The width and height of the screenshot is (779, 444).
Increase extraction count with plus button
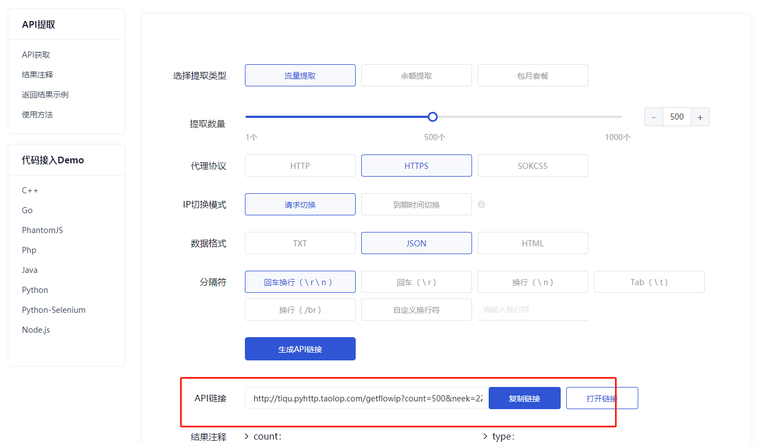pyautogui.click(x=700, y=117)
